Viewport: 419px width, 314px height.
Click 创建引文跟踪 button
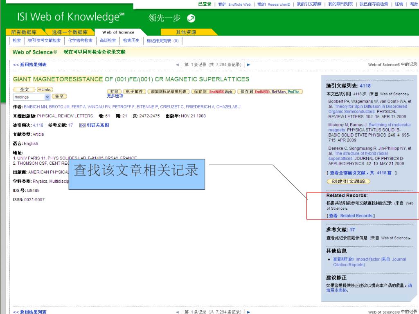coord(349,181)
